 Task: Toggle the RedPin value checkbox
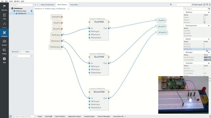coord(204,17)
